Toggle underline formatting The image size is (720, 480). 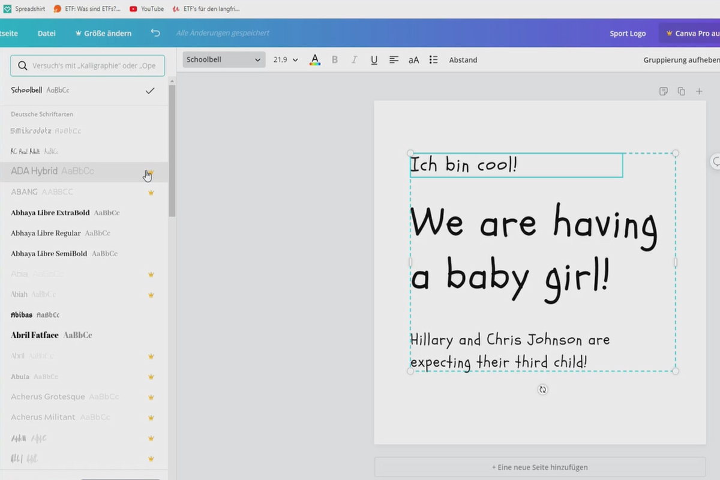tap(374, 60)
